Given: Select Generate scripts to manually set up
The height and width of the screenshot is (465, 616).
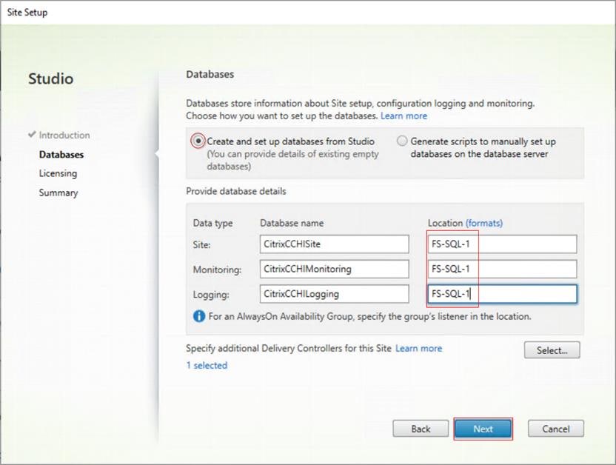Looking at the screenshot, I should click(402, 141).
